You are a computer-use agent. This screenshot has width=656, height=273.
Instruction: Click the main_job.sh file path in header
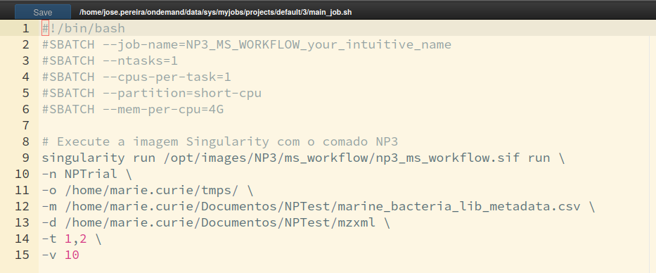point(215,12)
